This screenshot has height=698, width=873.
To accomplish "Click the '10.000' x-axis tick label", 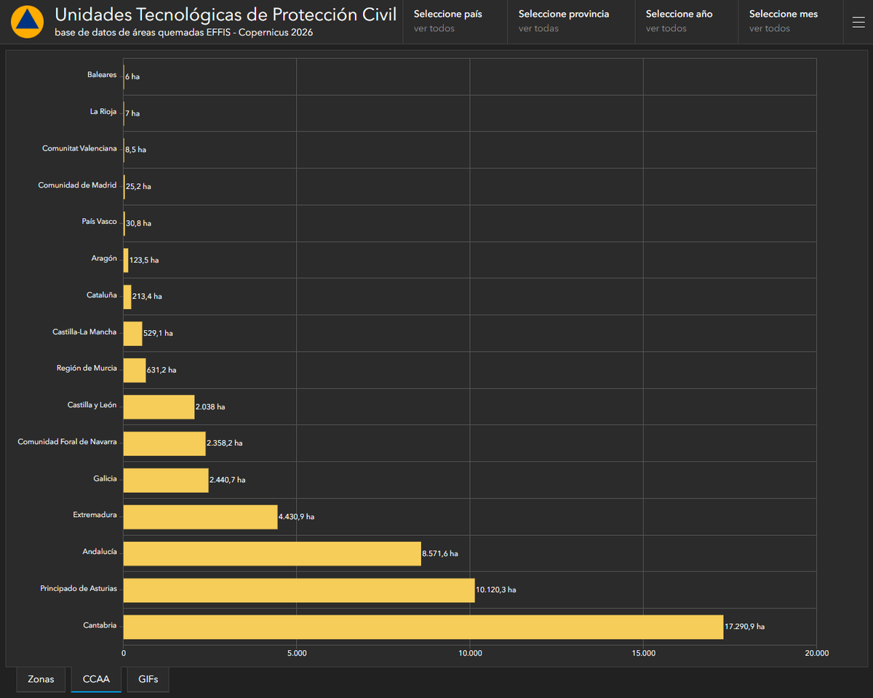I will pyautogui.click(x=470, y=653).
